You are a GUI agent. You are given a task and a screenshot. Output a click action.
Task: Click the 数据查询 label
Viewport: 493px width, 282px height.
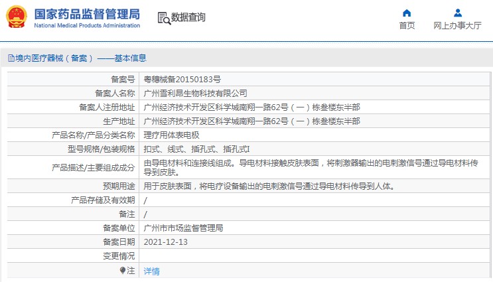[x=188, y=17]
